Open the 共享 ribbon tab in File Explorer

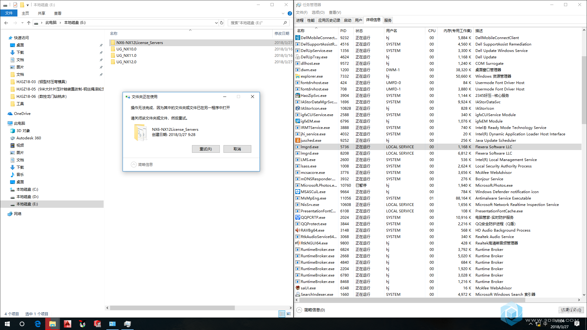[42, 13]
